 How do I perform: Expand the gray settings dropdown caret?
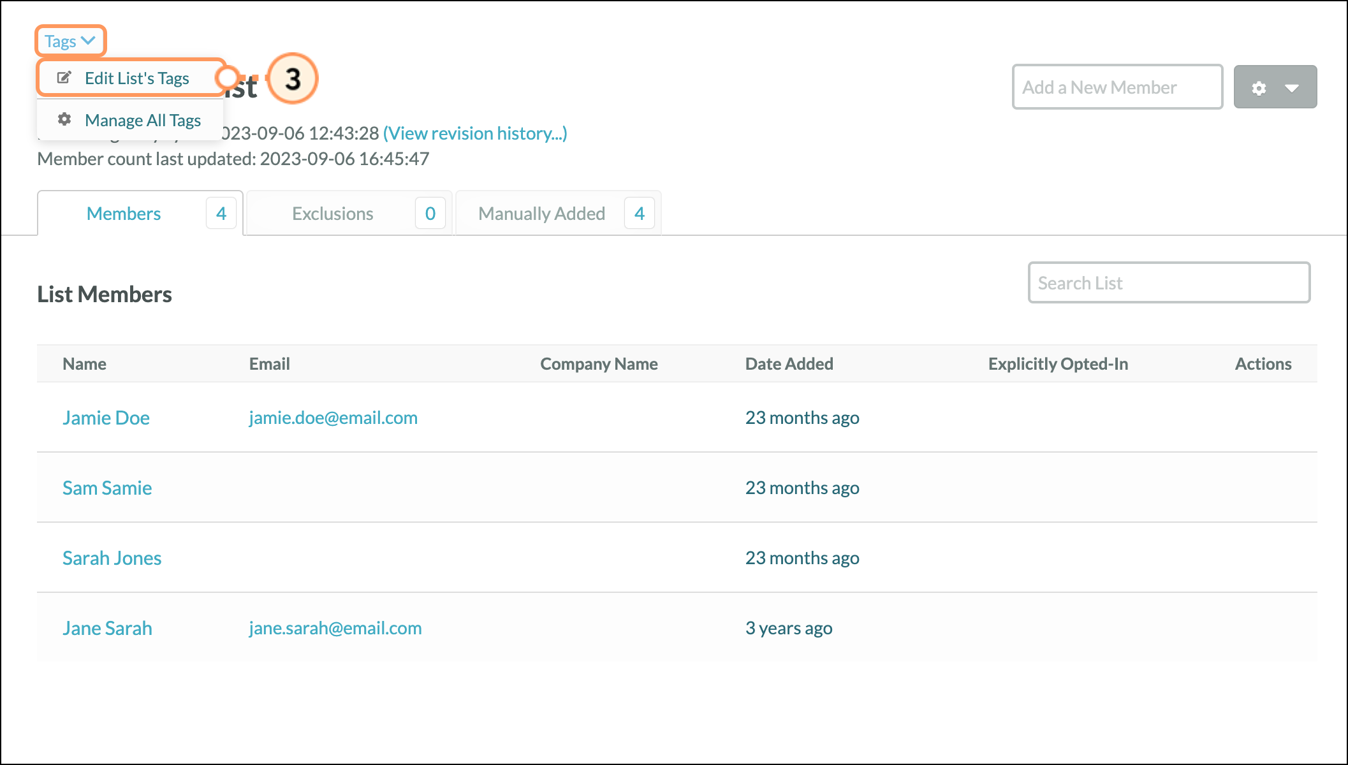click(1292, 88)
